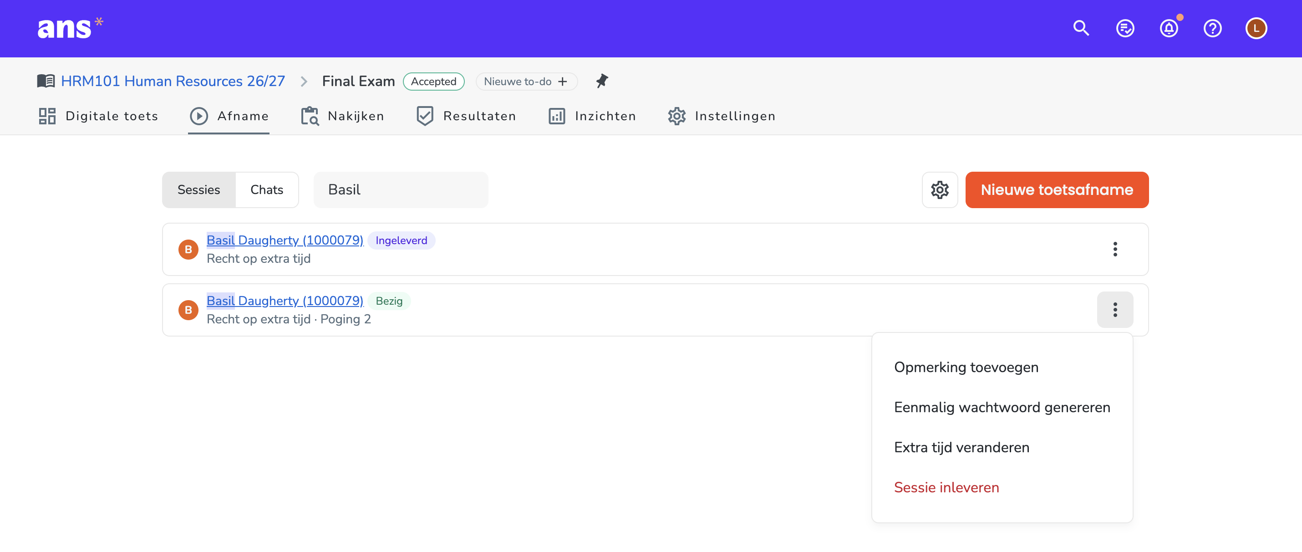Add a Nieuwe to-do
This screenshot has height=552, width=1302.
(526, 82)
